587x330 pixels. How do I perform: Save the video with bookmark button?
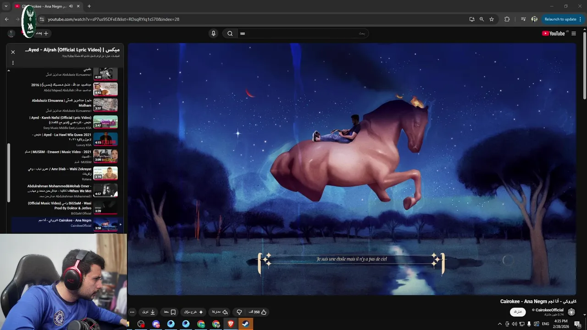170,312
